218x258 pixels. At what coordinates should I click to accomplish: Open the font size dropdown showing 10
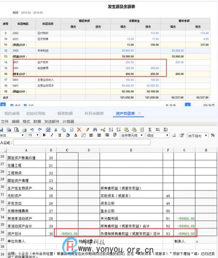(x=33, y=135)
